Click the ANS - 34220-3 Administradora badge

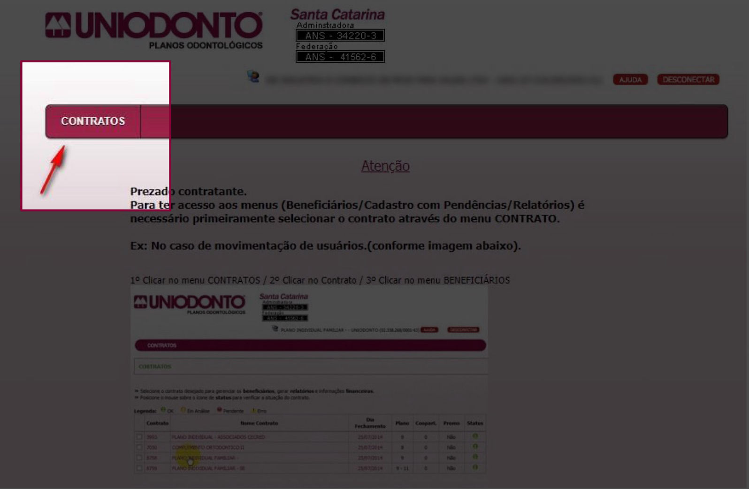340,36
